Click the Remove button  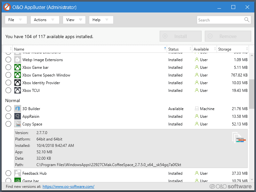coord(228,36)
